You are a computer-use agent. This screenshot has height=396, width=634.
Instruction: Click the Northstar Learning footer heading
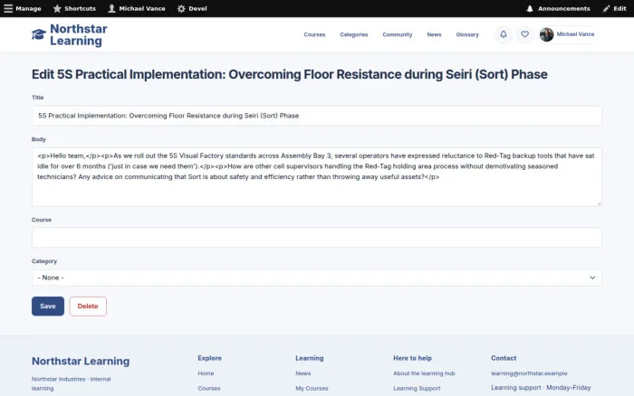(x=81, y=361)
